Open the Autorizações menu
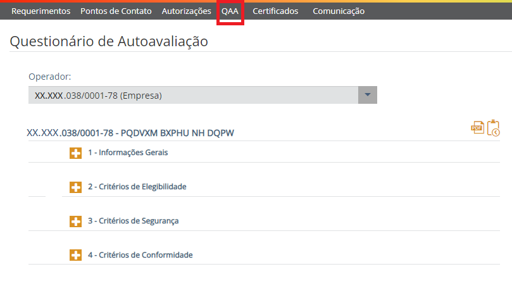The width and height of the screenshot is (512, 281). (x=186, y=11)
